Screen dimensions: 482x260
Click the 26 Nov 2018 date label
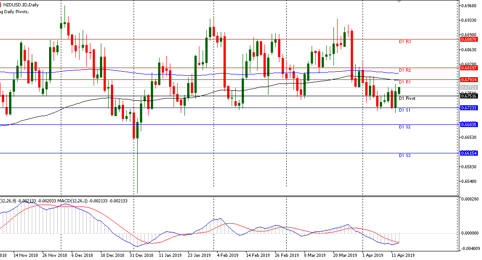click(55, 255)
